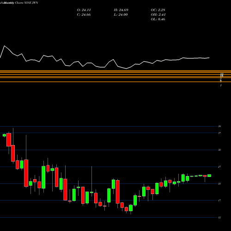The height and width of the screenshot is (231, 231).
Task: Click the 'OH: 2.41' reading
Action: tap(158, 15)
